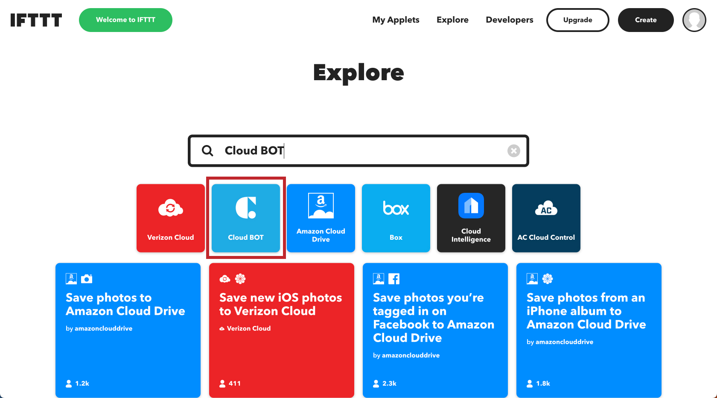Click iOS Photos flower icon on Verizon card
Viewport: 717px width, 398px height.
(x=240, y=279)
